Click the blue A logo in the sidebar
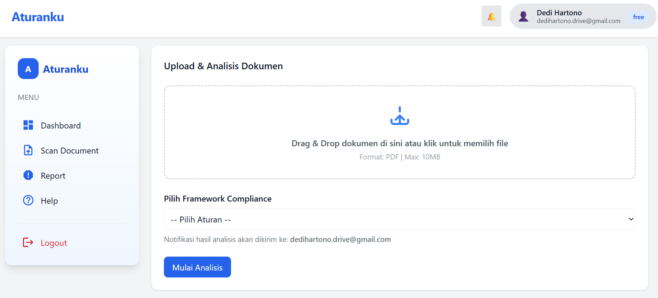 tap(28, 69)
